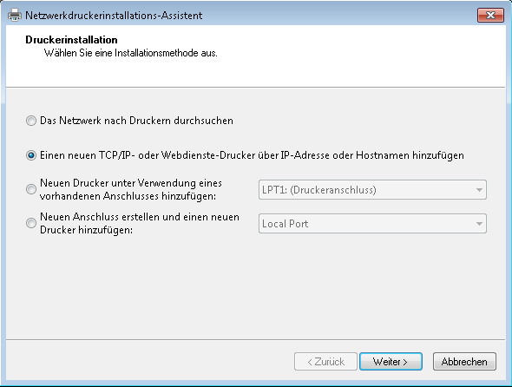512x387 pixels.
Task: Close the Netzwerkdruckerinstallations-Assistent window
Action: [490, 15]
